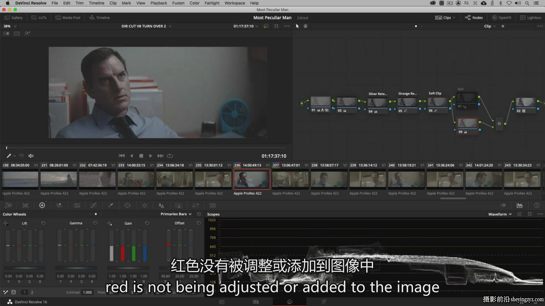Open the RGB Mixer palette

point(59,205)
